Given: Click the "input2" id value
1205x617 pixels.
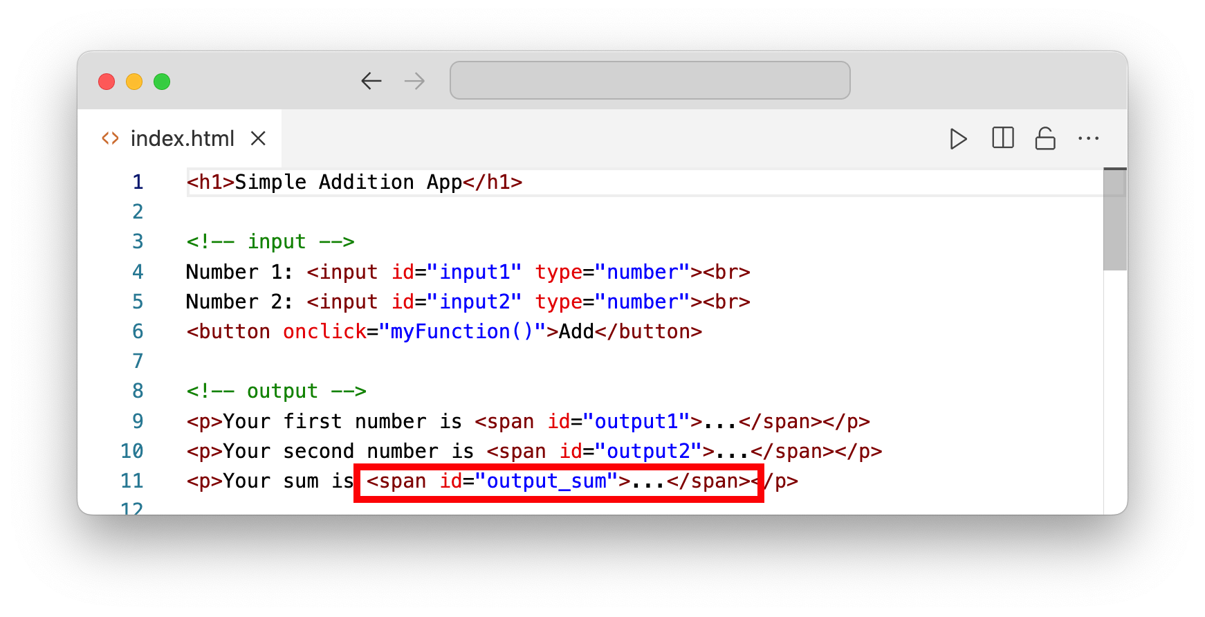Looking at the screenshot, I should click(475, 302).
